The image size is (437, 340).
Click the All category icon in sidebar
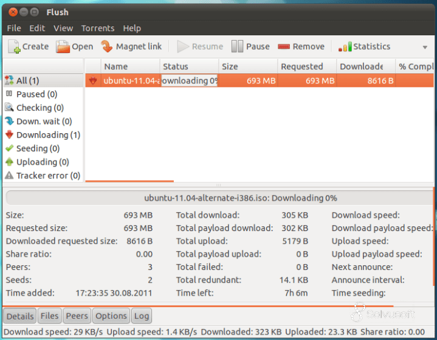(9, 80)
